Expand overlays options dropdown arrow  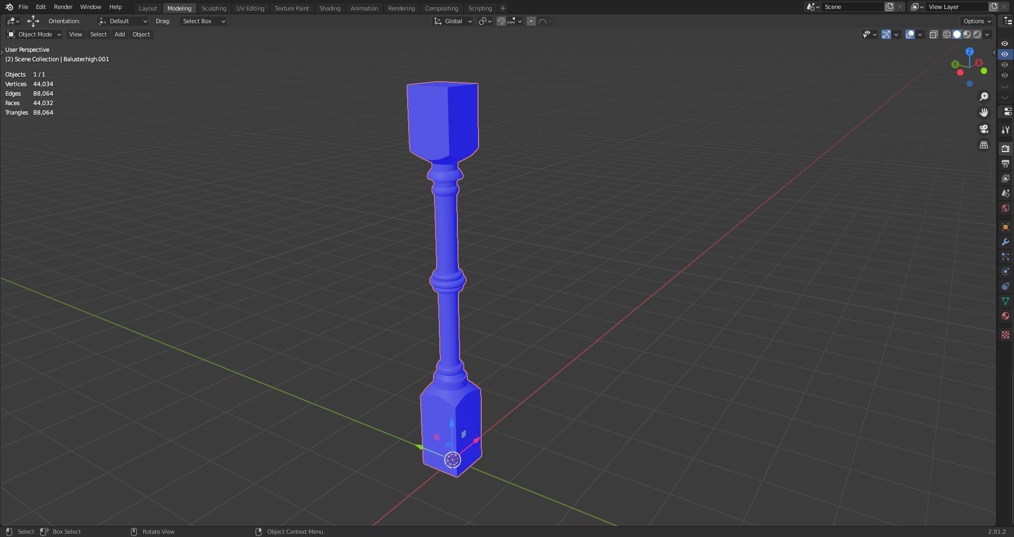pos(920,34)
